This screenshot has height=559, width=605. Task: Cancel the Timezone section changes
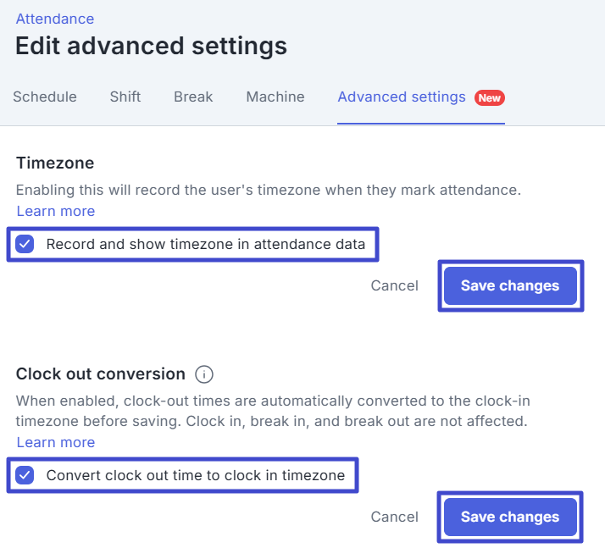[x=394, y=286]
